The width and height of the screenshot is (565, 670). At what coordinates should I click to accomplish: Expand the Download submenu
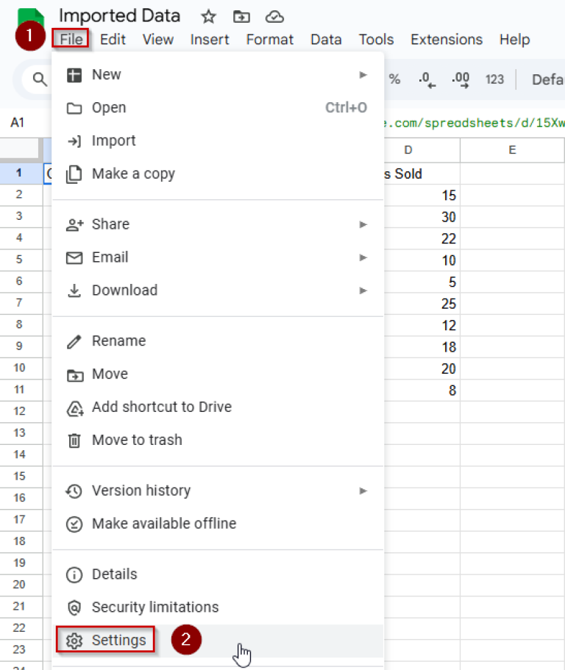point(363,290)
